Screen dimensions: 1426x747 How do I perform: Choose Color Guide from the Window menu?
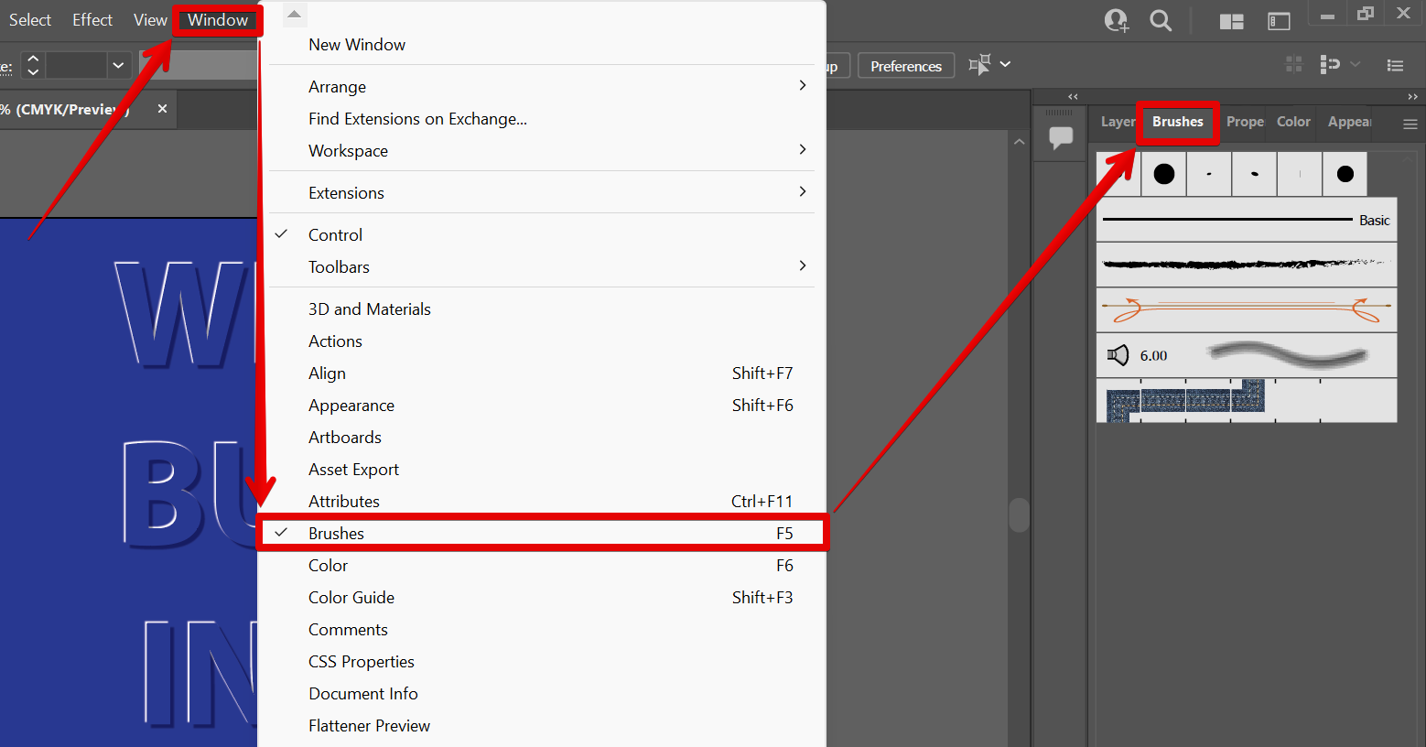coord(351,598)
